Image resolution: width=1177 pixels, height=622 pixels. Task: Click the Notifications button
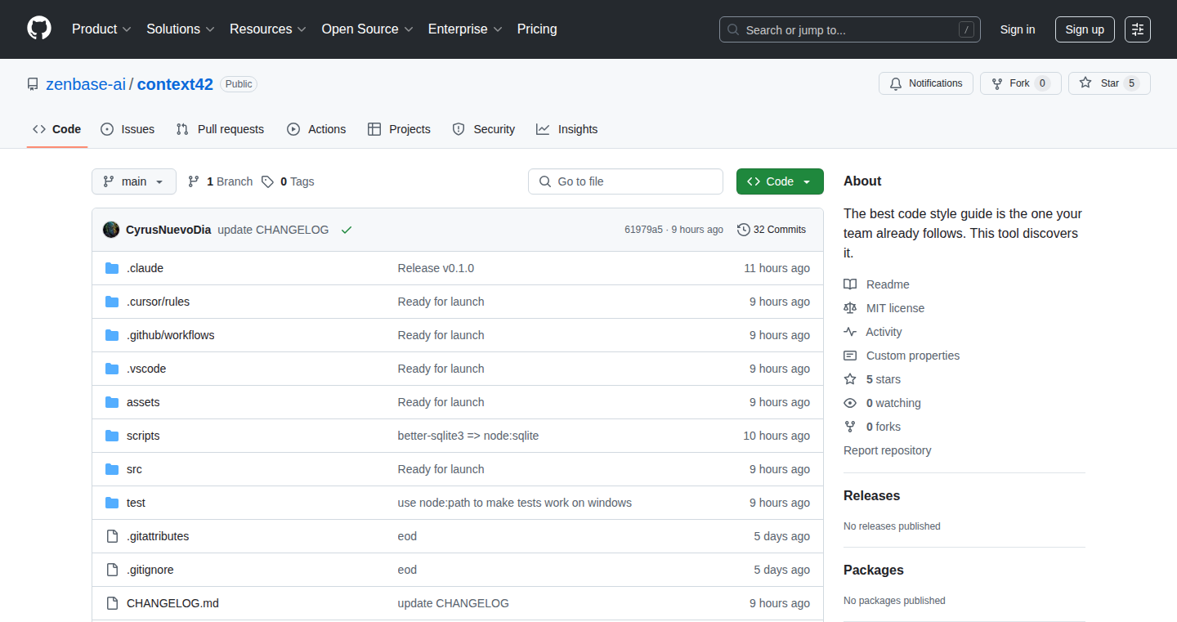[926, 83]
